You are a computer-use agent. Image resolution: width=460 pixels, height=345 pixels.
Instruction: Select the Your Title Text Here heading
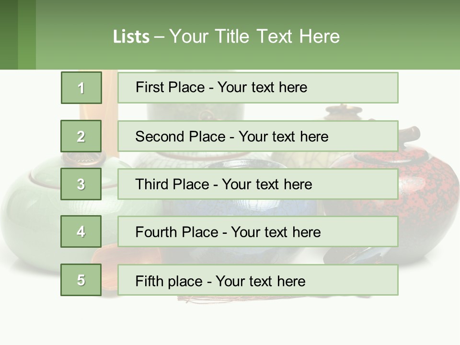[254, 36]
